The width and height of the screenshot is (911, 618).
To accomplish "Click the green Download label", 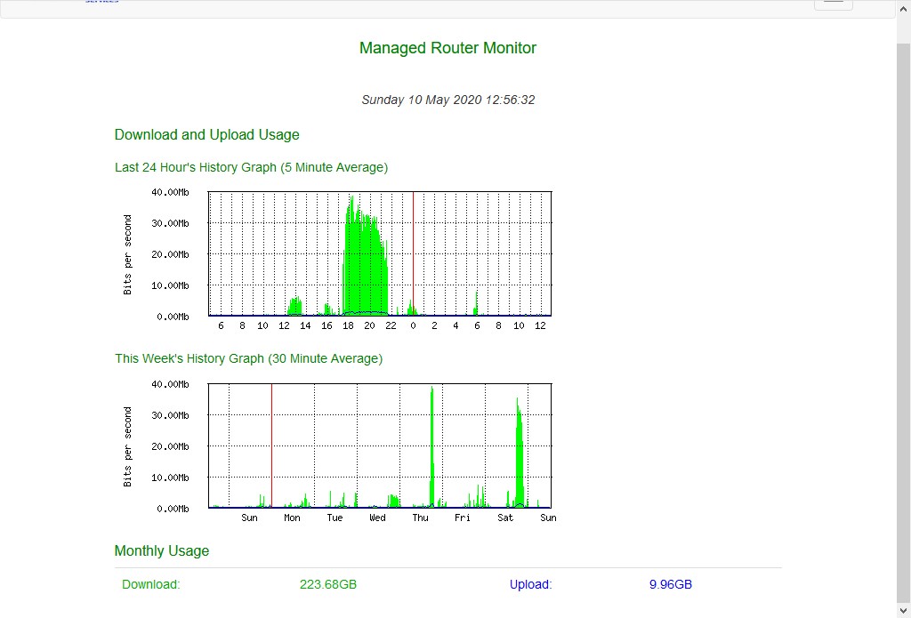I will 151,585.
